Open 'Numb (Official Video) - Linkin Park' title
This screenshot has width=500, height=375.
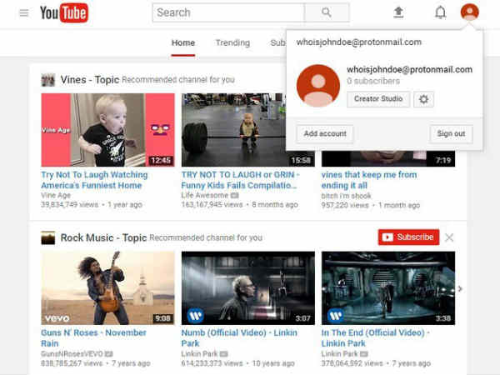click(239, 338)
